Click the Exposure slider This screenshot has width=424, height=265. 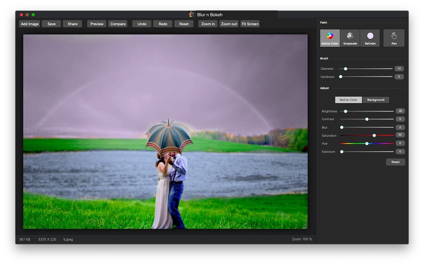click(367, 151)
